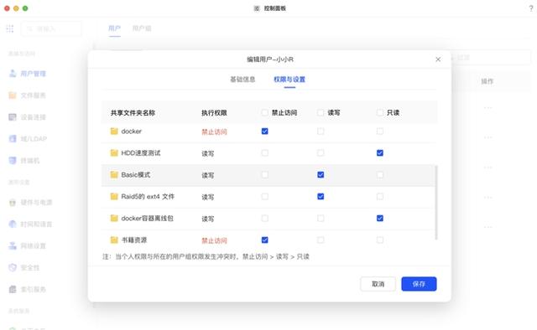Select the 权限与设置 tab
The image size is (537, 330).
289,80
